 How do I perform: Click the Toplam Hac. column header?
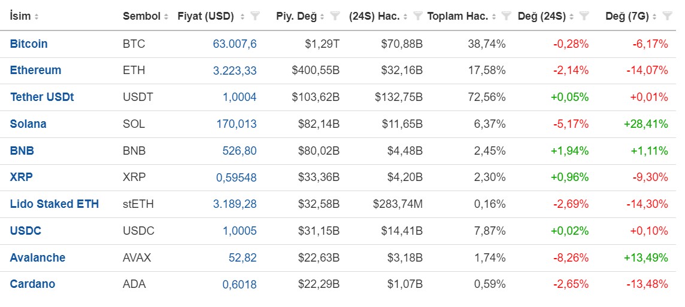(458, 17)
